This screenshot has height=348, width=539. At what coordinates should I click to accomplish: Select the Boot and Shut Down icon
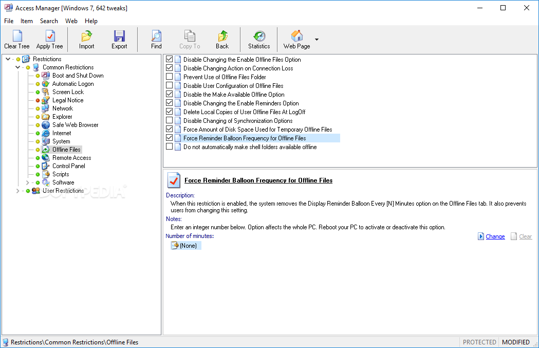pyautogui.click(x=46, y=76)
